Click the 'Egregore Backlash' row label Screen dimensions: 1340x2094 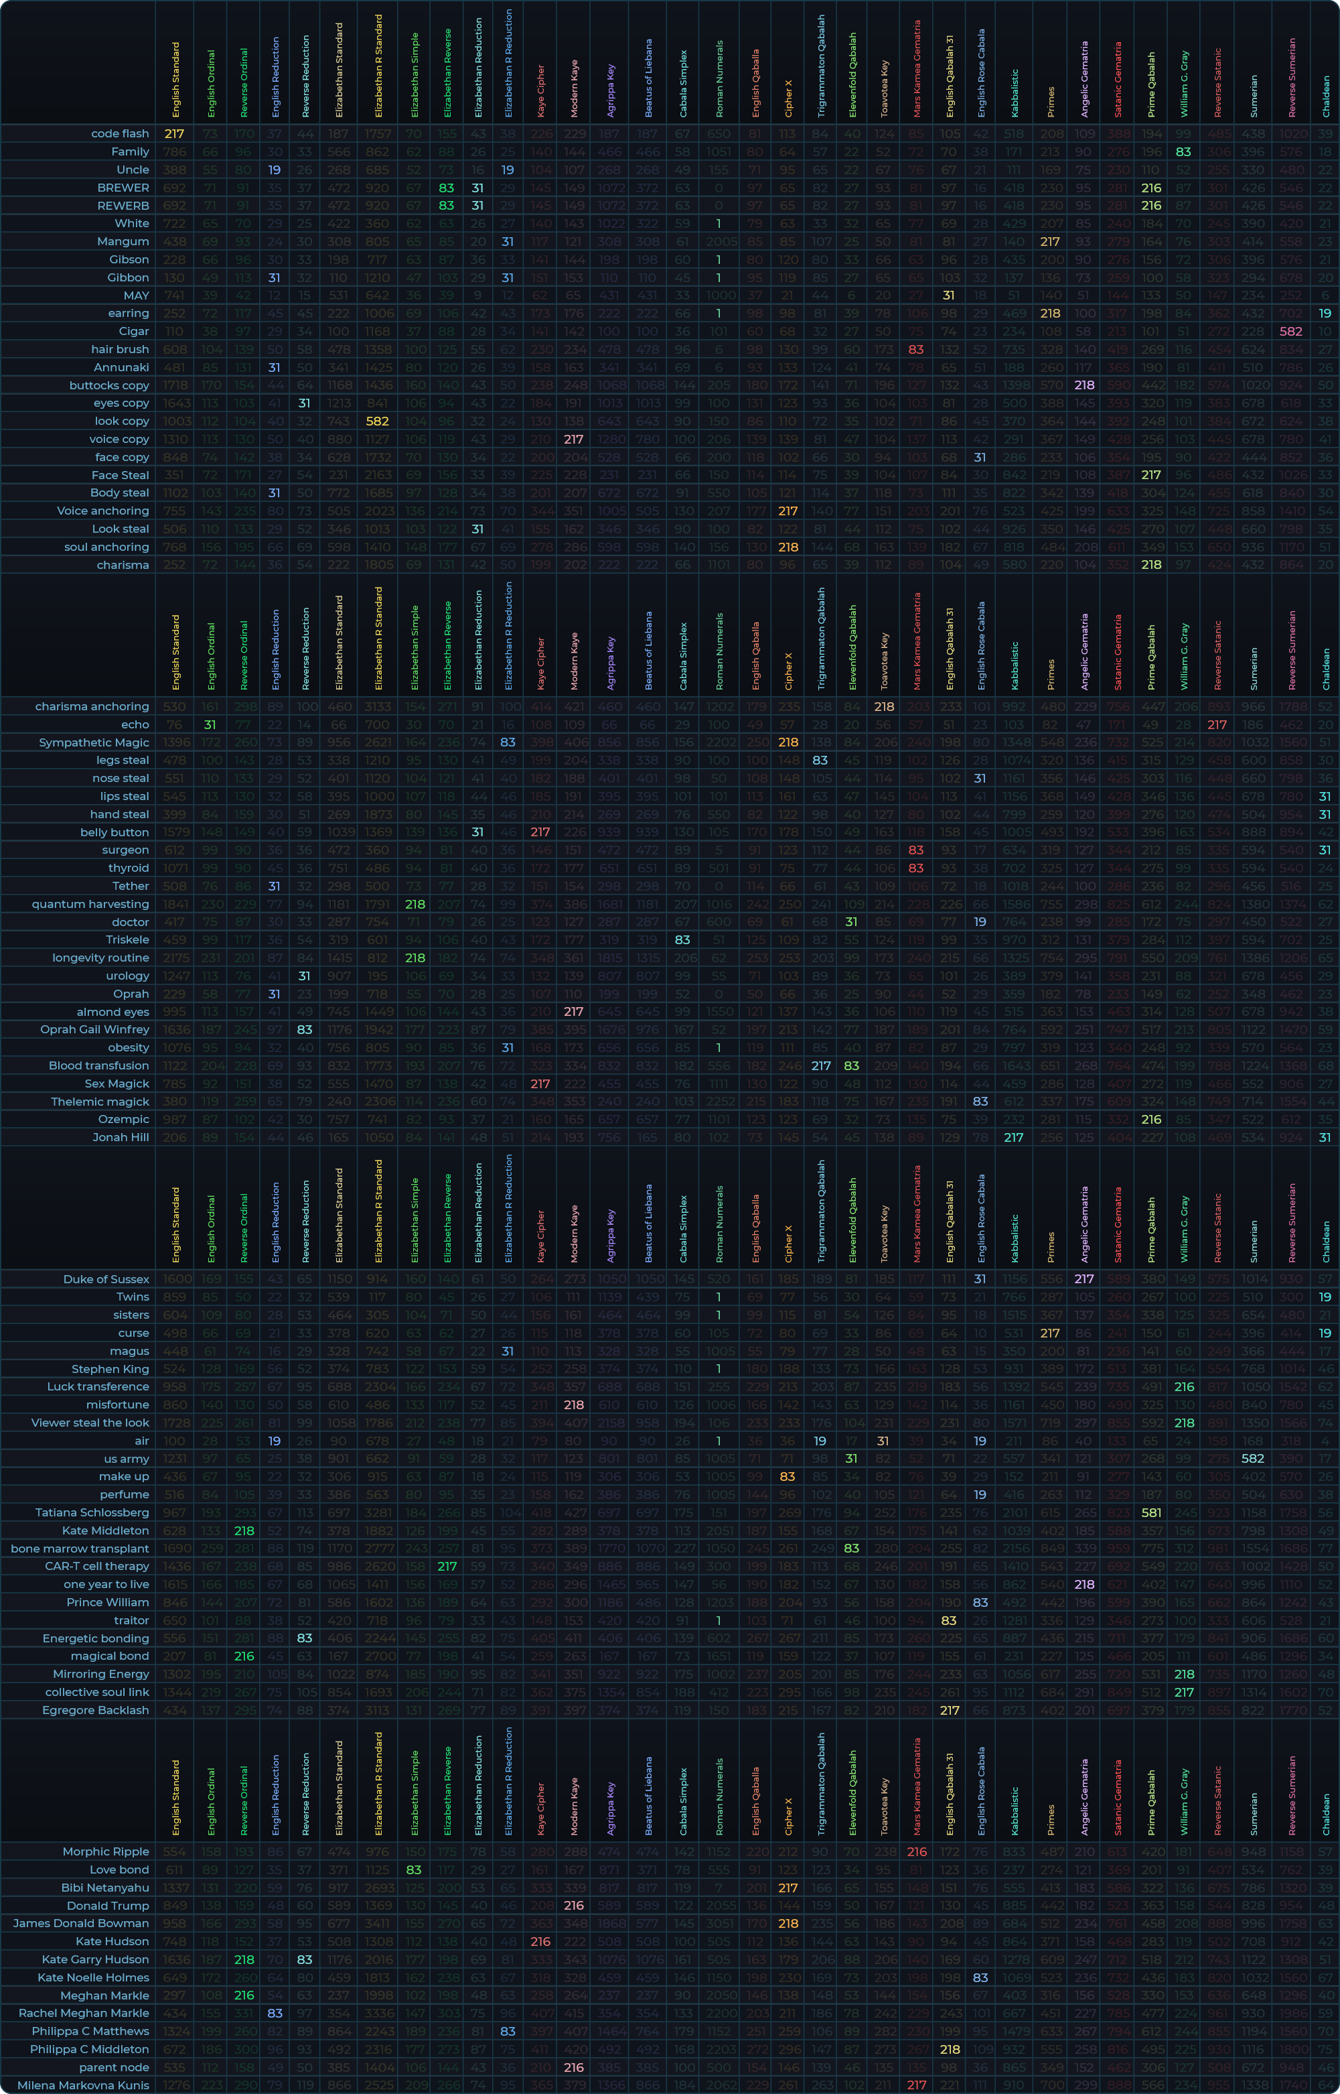(x=95, y=1710)
